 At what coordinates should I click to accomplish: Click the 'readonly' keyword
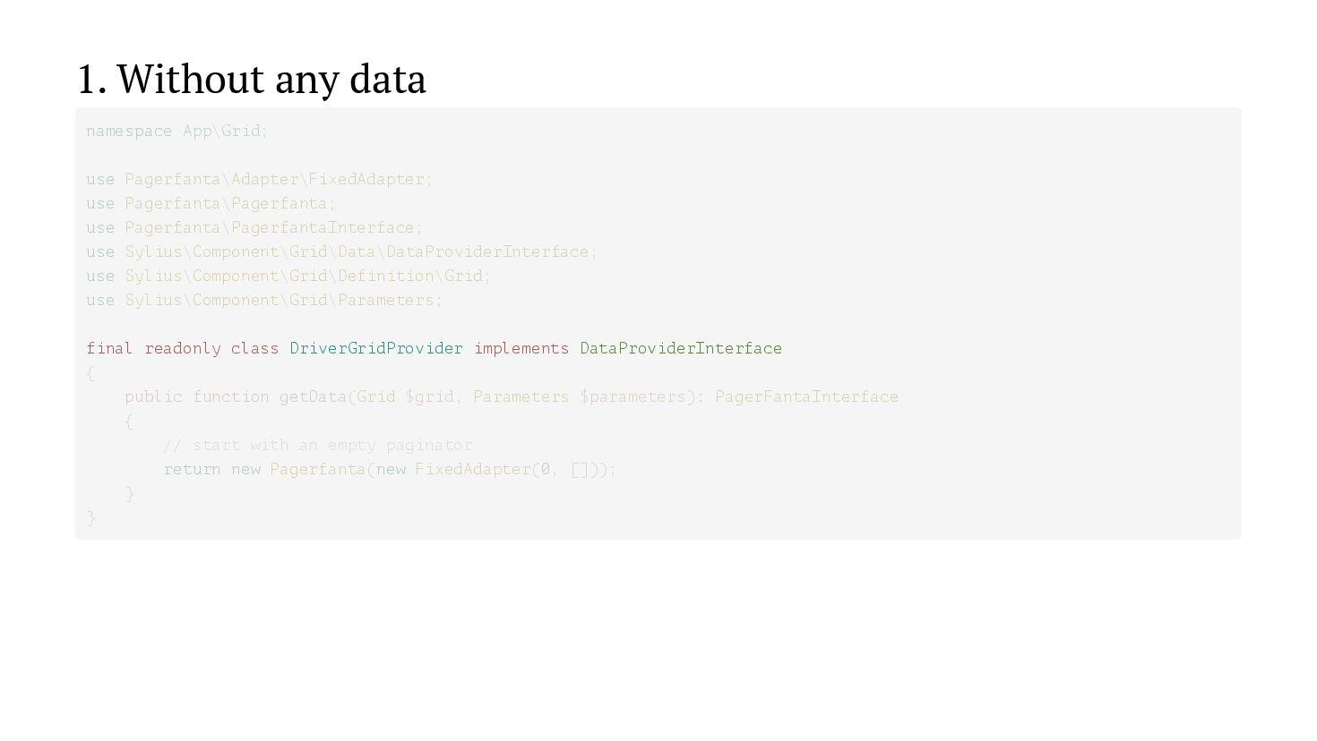point(183,349)
